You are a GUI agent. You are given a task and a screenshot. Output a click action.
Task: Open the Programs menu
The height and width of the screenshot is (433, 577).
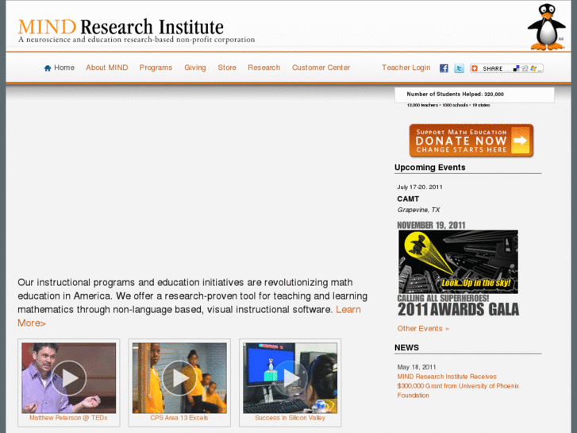pyautogui.click(x=156, y=68)
